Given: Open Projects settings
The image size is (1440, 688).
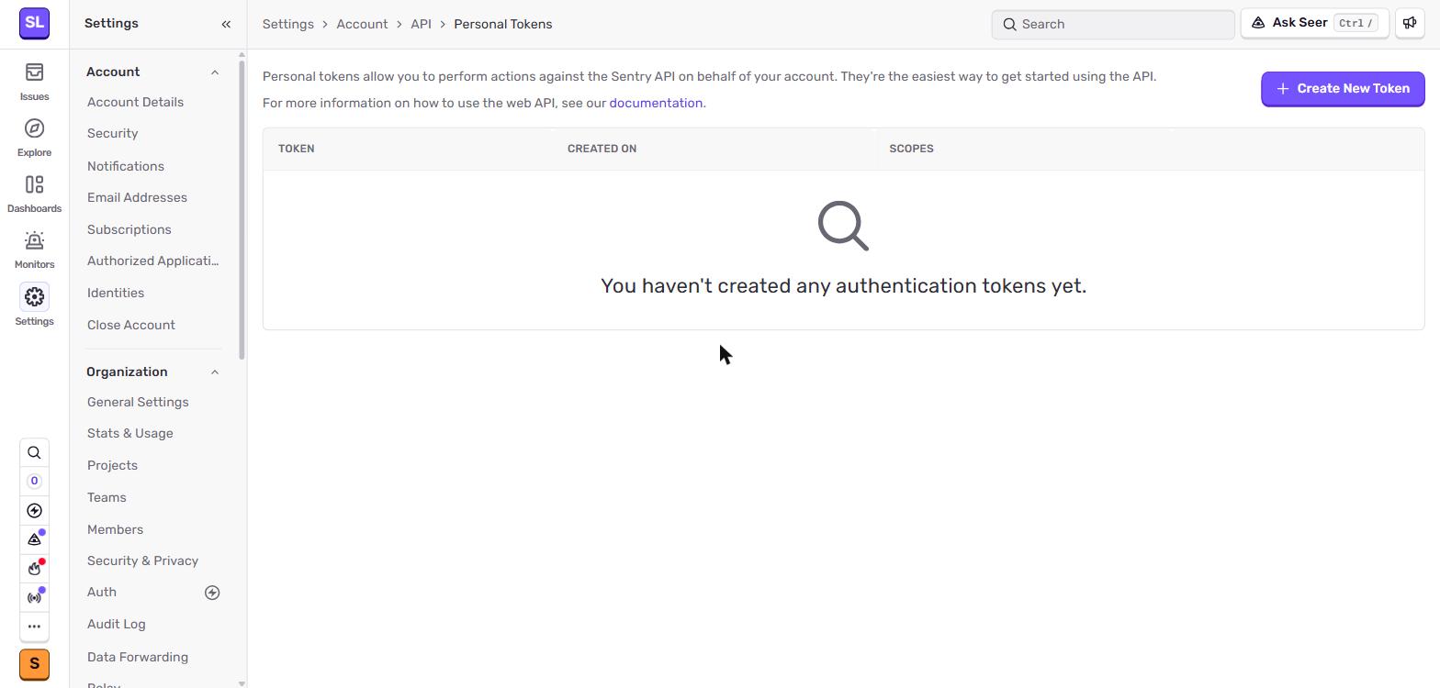Looking at the screenshot, I should [x=112, y=465].
